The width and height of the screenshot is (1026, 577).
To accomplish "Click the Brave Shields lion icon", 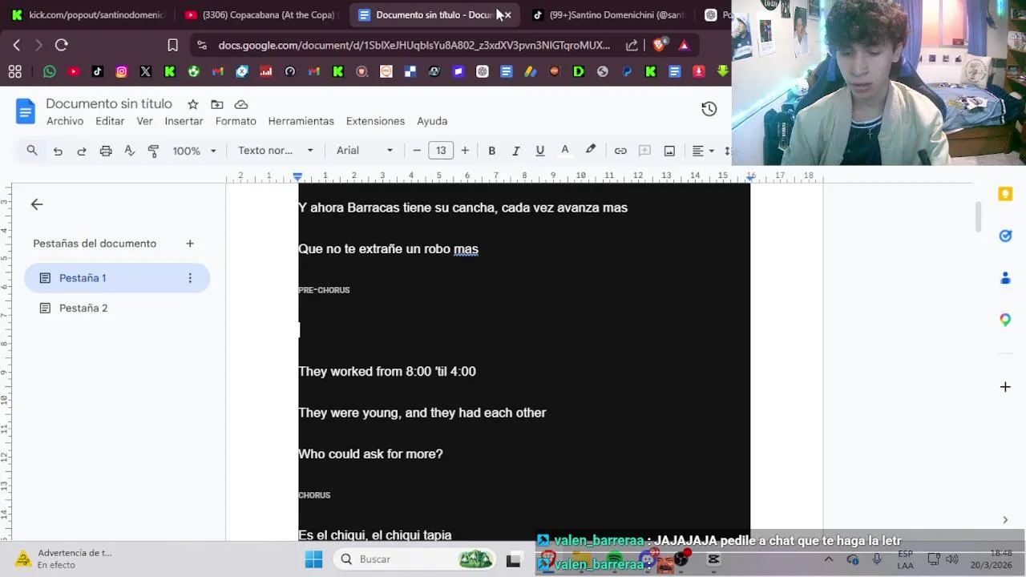I will 659,45.
